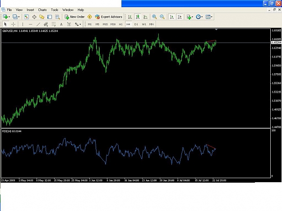The width and height of the screenshot is (282, 211).
Task: Zoom in on the chart
Action: click(154, 17)
